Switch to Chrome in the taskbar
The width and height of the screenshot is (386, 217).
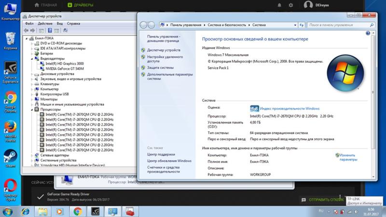[x=78, y=212]
